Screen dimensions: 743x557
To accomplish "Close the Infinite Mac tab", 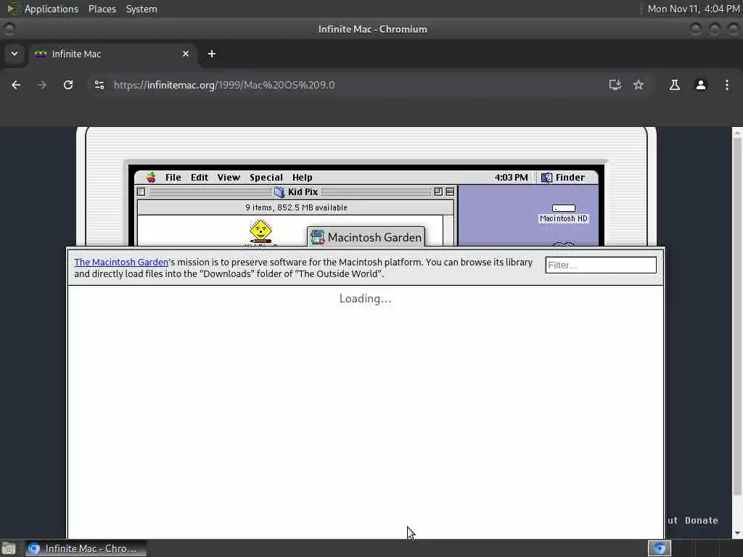I will (186, 54).
